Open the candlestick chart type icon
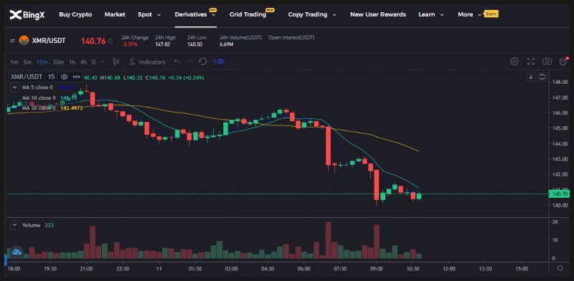 pyautogui.click(x=116, y=62)
